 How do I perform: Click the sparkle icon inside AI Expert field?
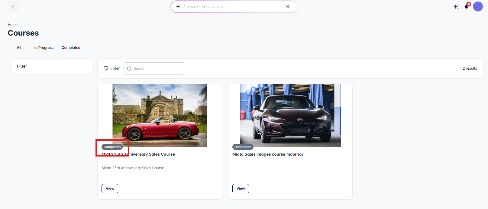coord(178,7)
